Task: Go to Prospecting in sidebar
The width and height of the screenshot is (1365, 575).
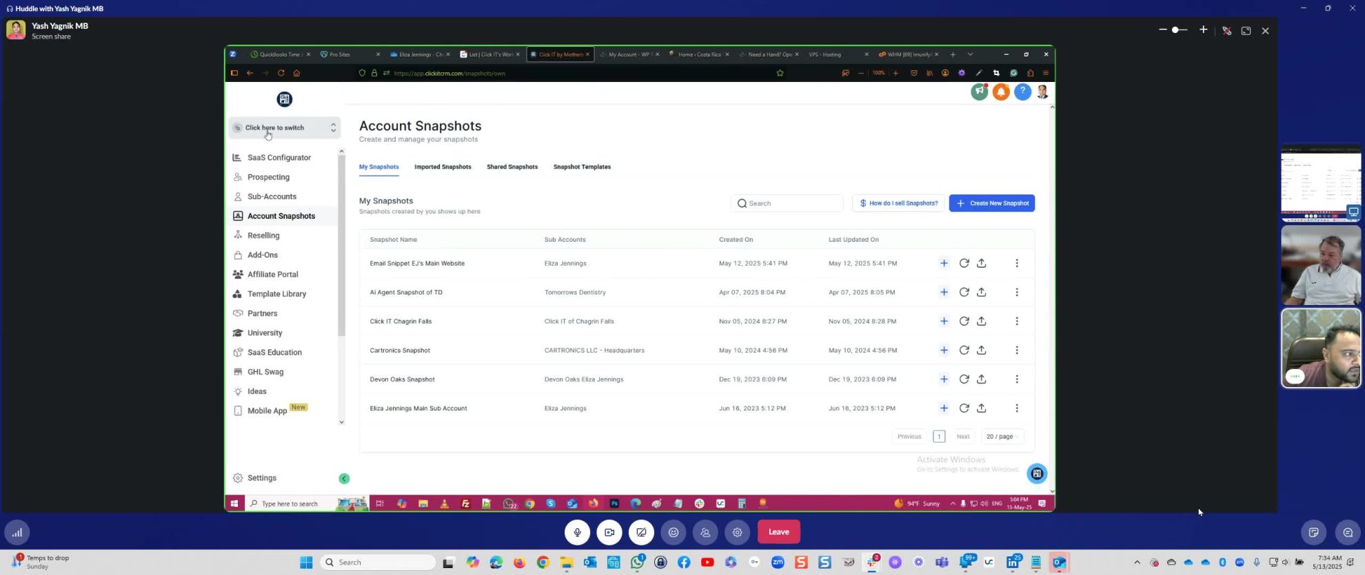Action: click(267, 177)
